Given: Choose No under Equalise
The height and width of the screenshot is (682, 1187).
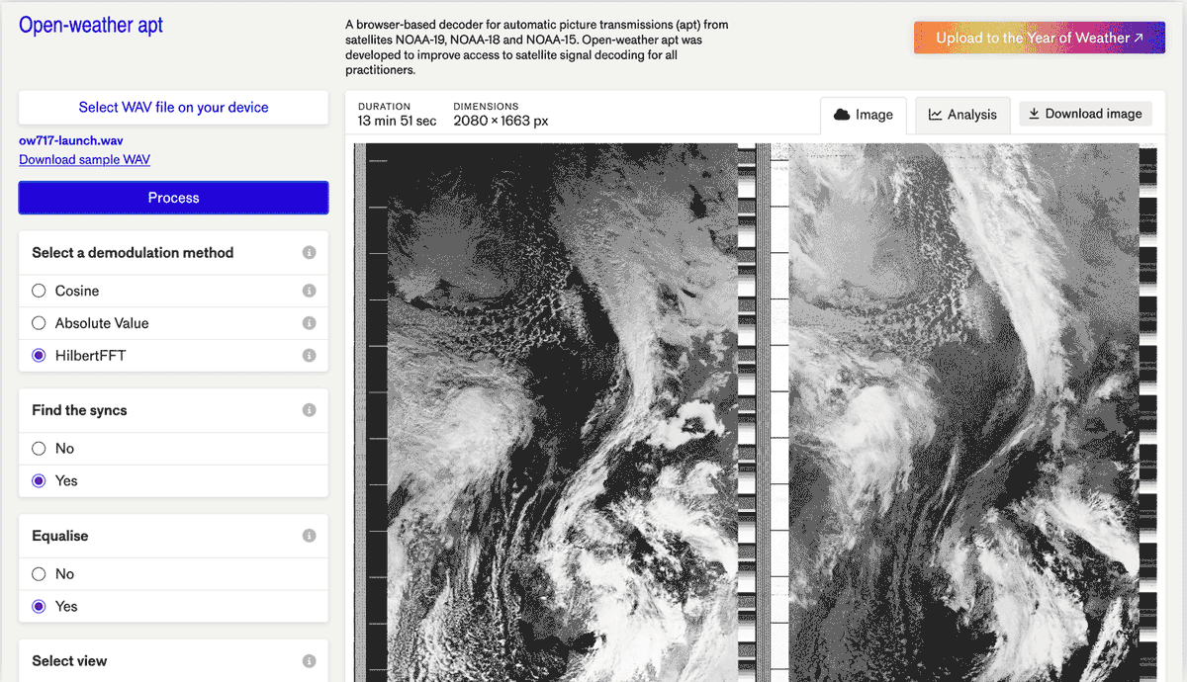Looking at the screenshot, I should 39,574.
